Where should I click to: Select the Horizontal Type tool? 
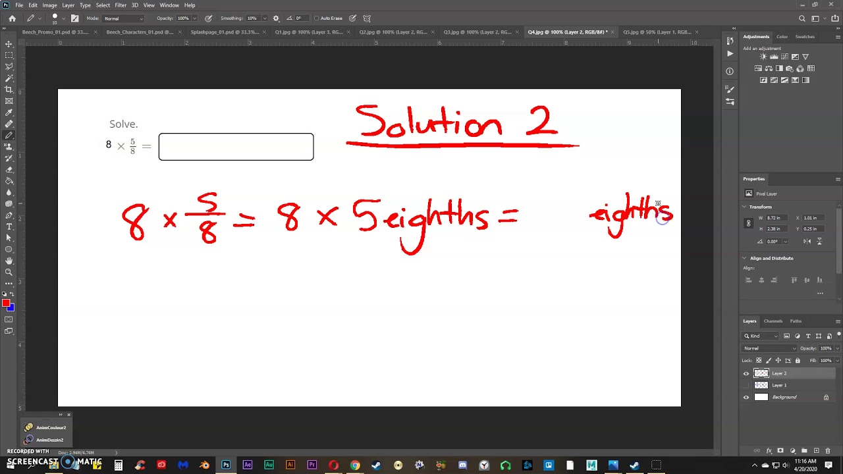pyautogui.click(x=9, y=226)
